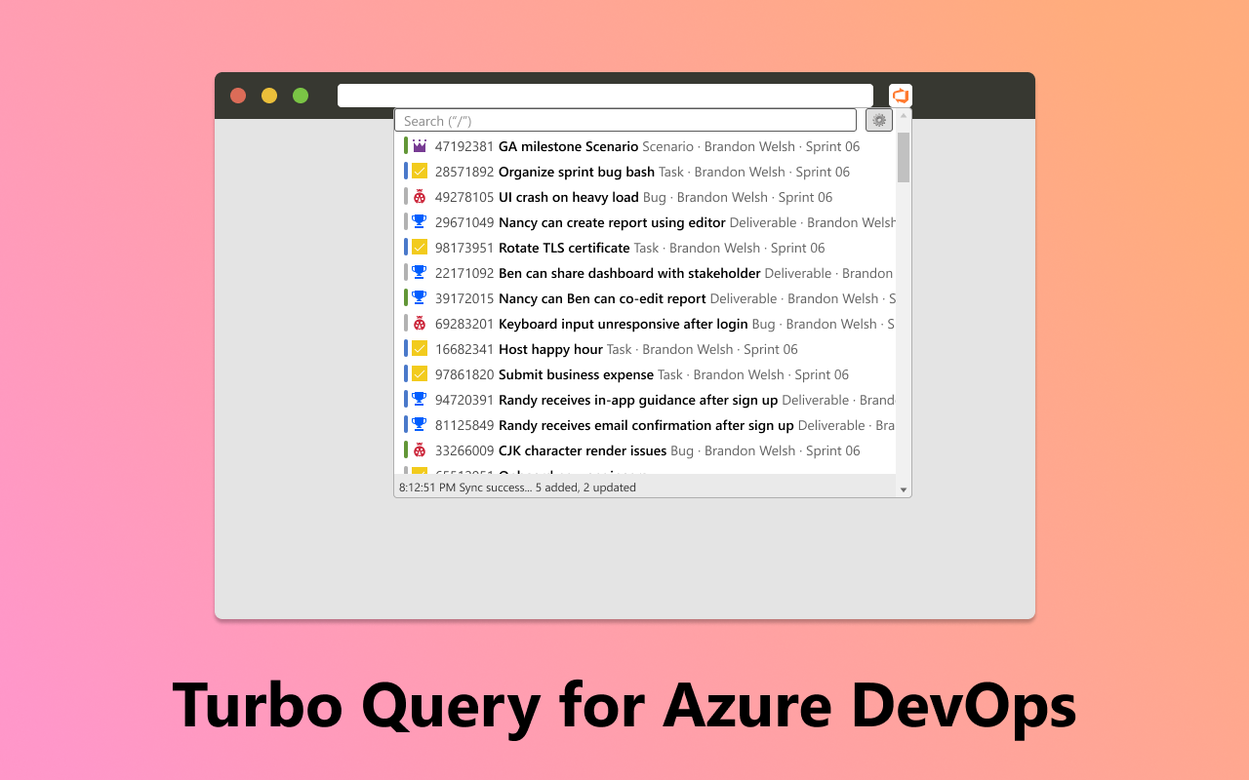Image resolution: width=1249 pixels, height=780 pixels.
Task: Click the trophy icon on Nancy can create report
Action: (418, 221)
